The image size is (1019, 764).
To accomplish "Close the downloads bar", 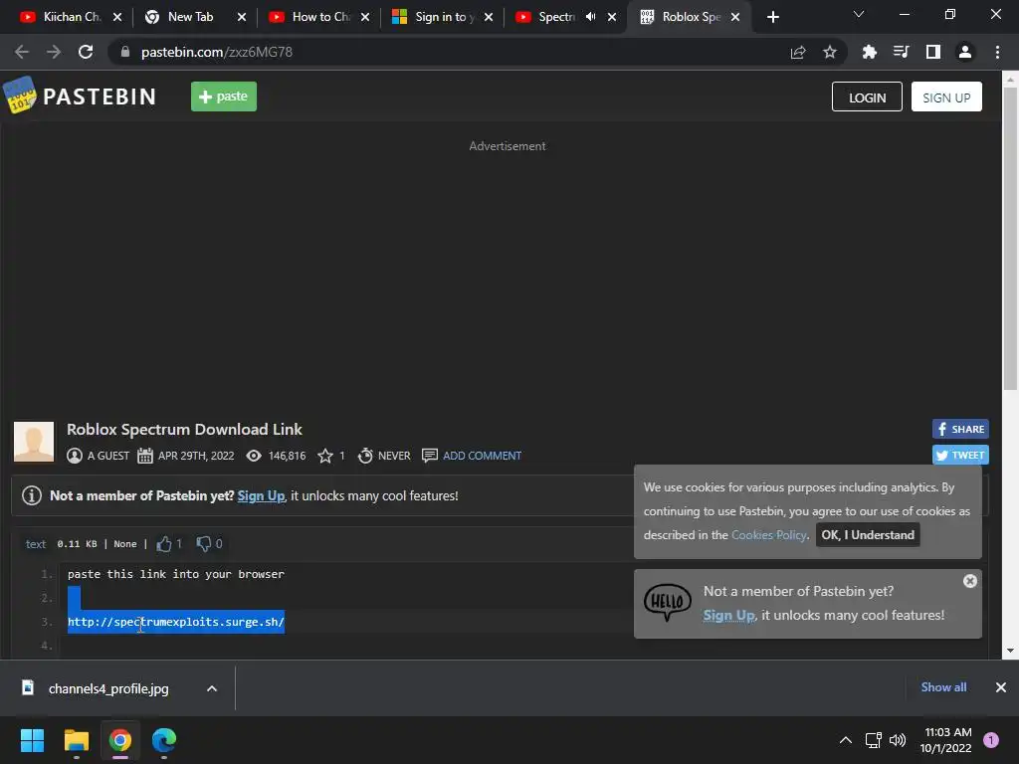I will click(1001, 687).
